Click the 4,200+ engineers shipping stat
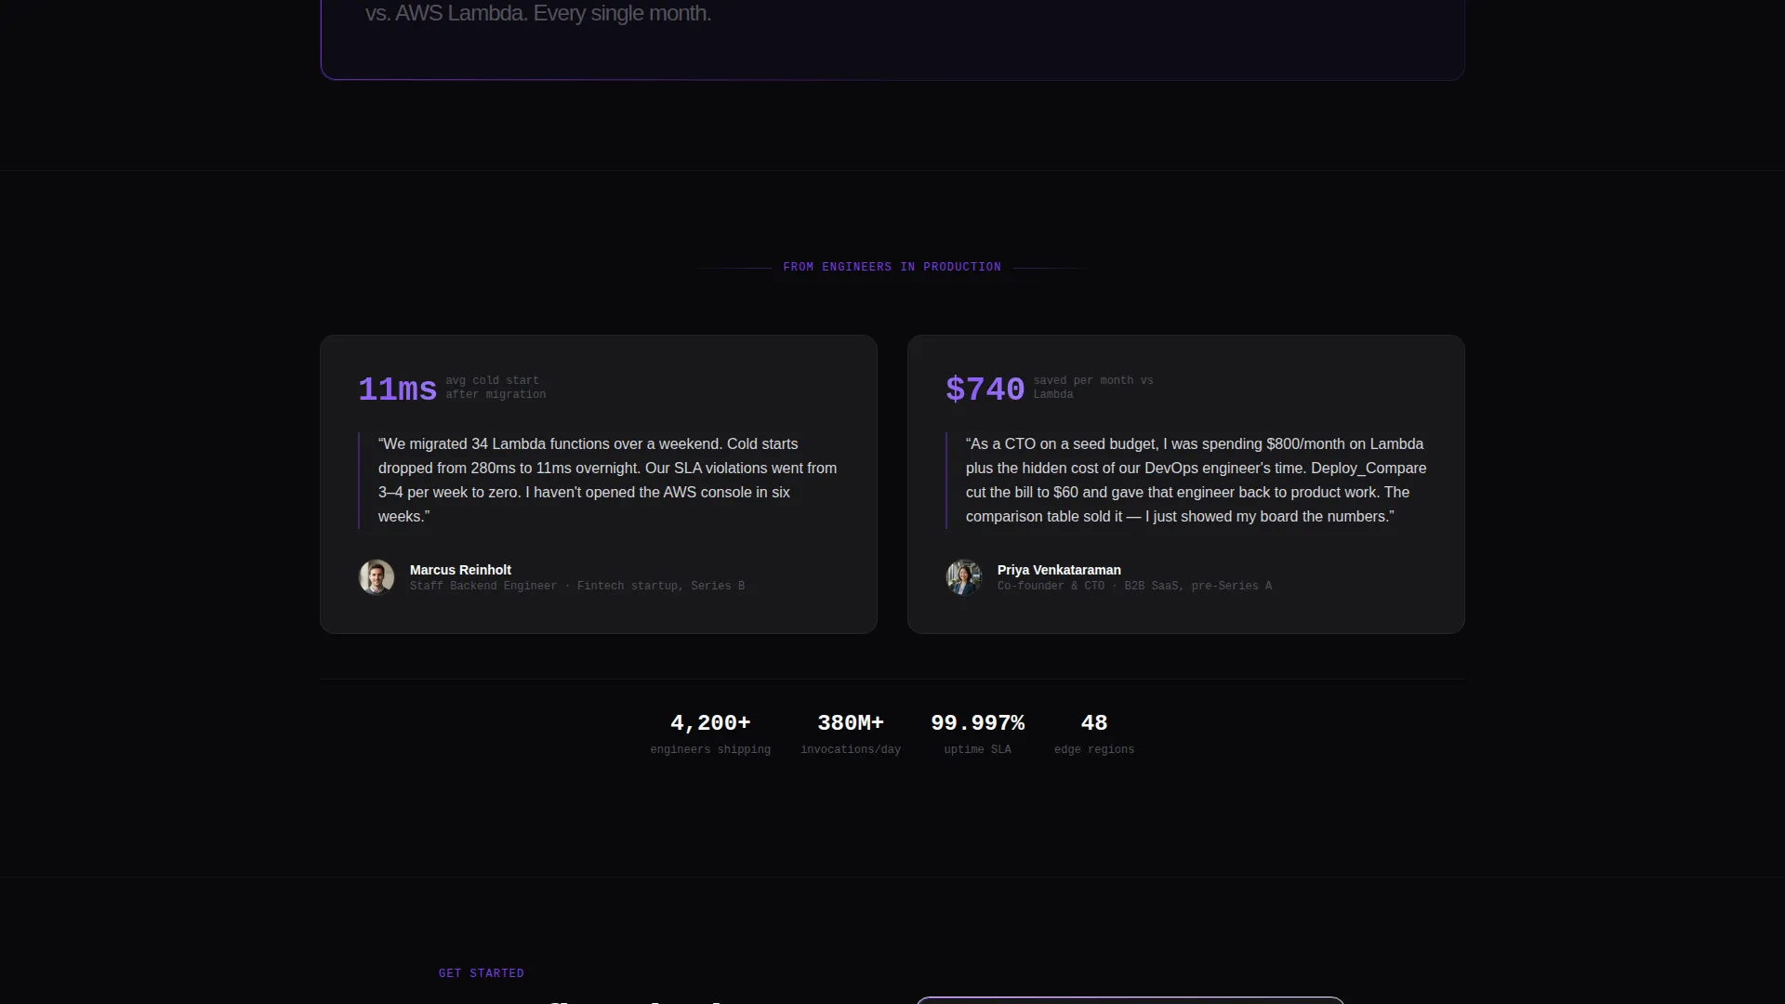Screen dimensions: 1785x1004 [710, 733]
